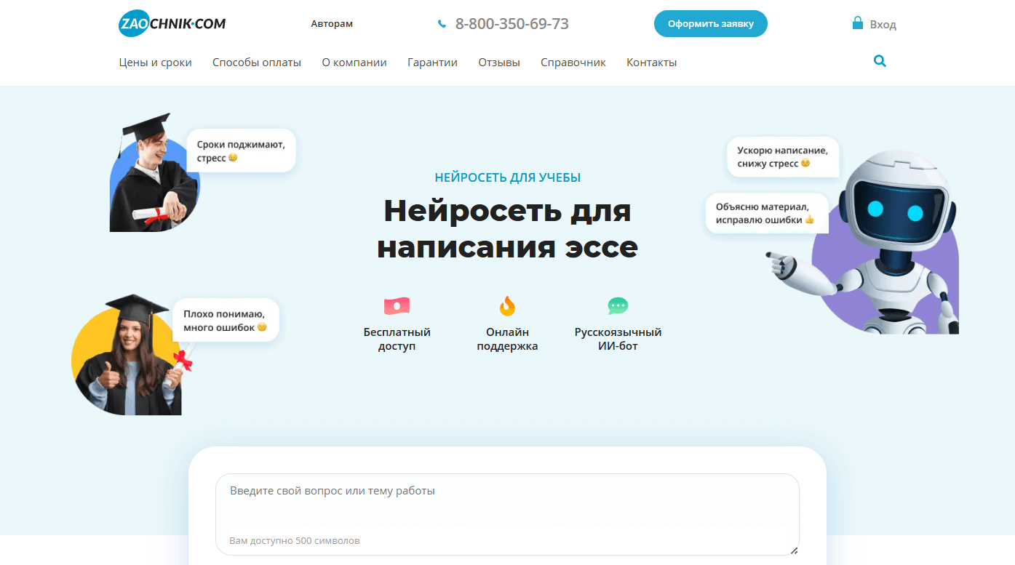Viewport: 1015px width, 565px height.
Task: Go to Способы оплаты page
Action: point(256,63)
